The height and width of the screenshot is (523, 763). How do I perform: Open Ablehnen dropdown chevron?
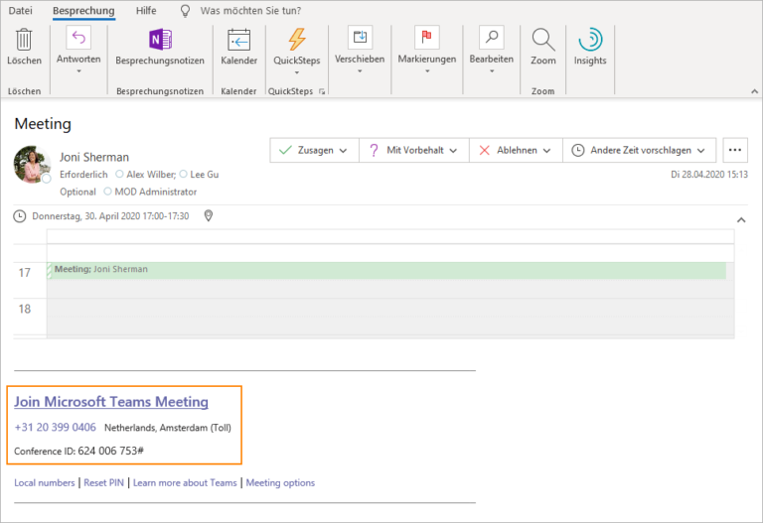tap(547, 151)
